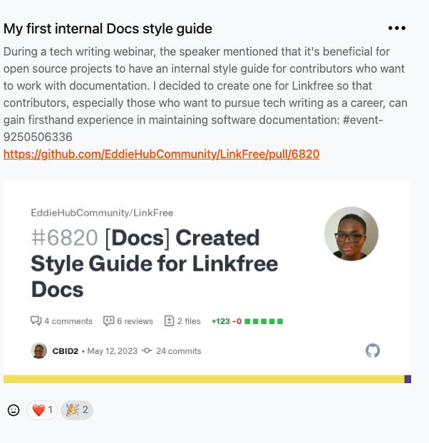Image resolution: width=429 pixels, height=443 pixels.
Task: Click the 'CBID2' username text
Action: [x=66, y=351]
